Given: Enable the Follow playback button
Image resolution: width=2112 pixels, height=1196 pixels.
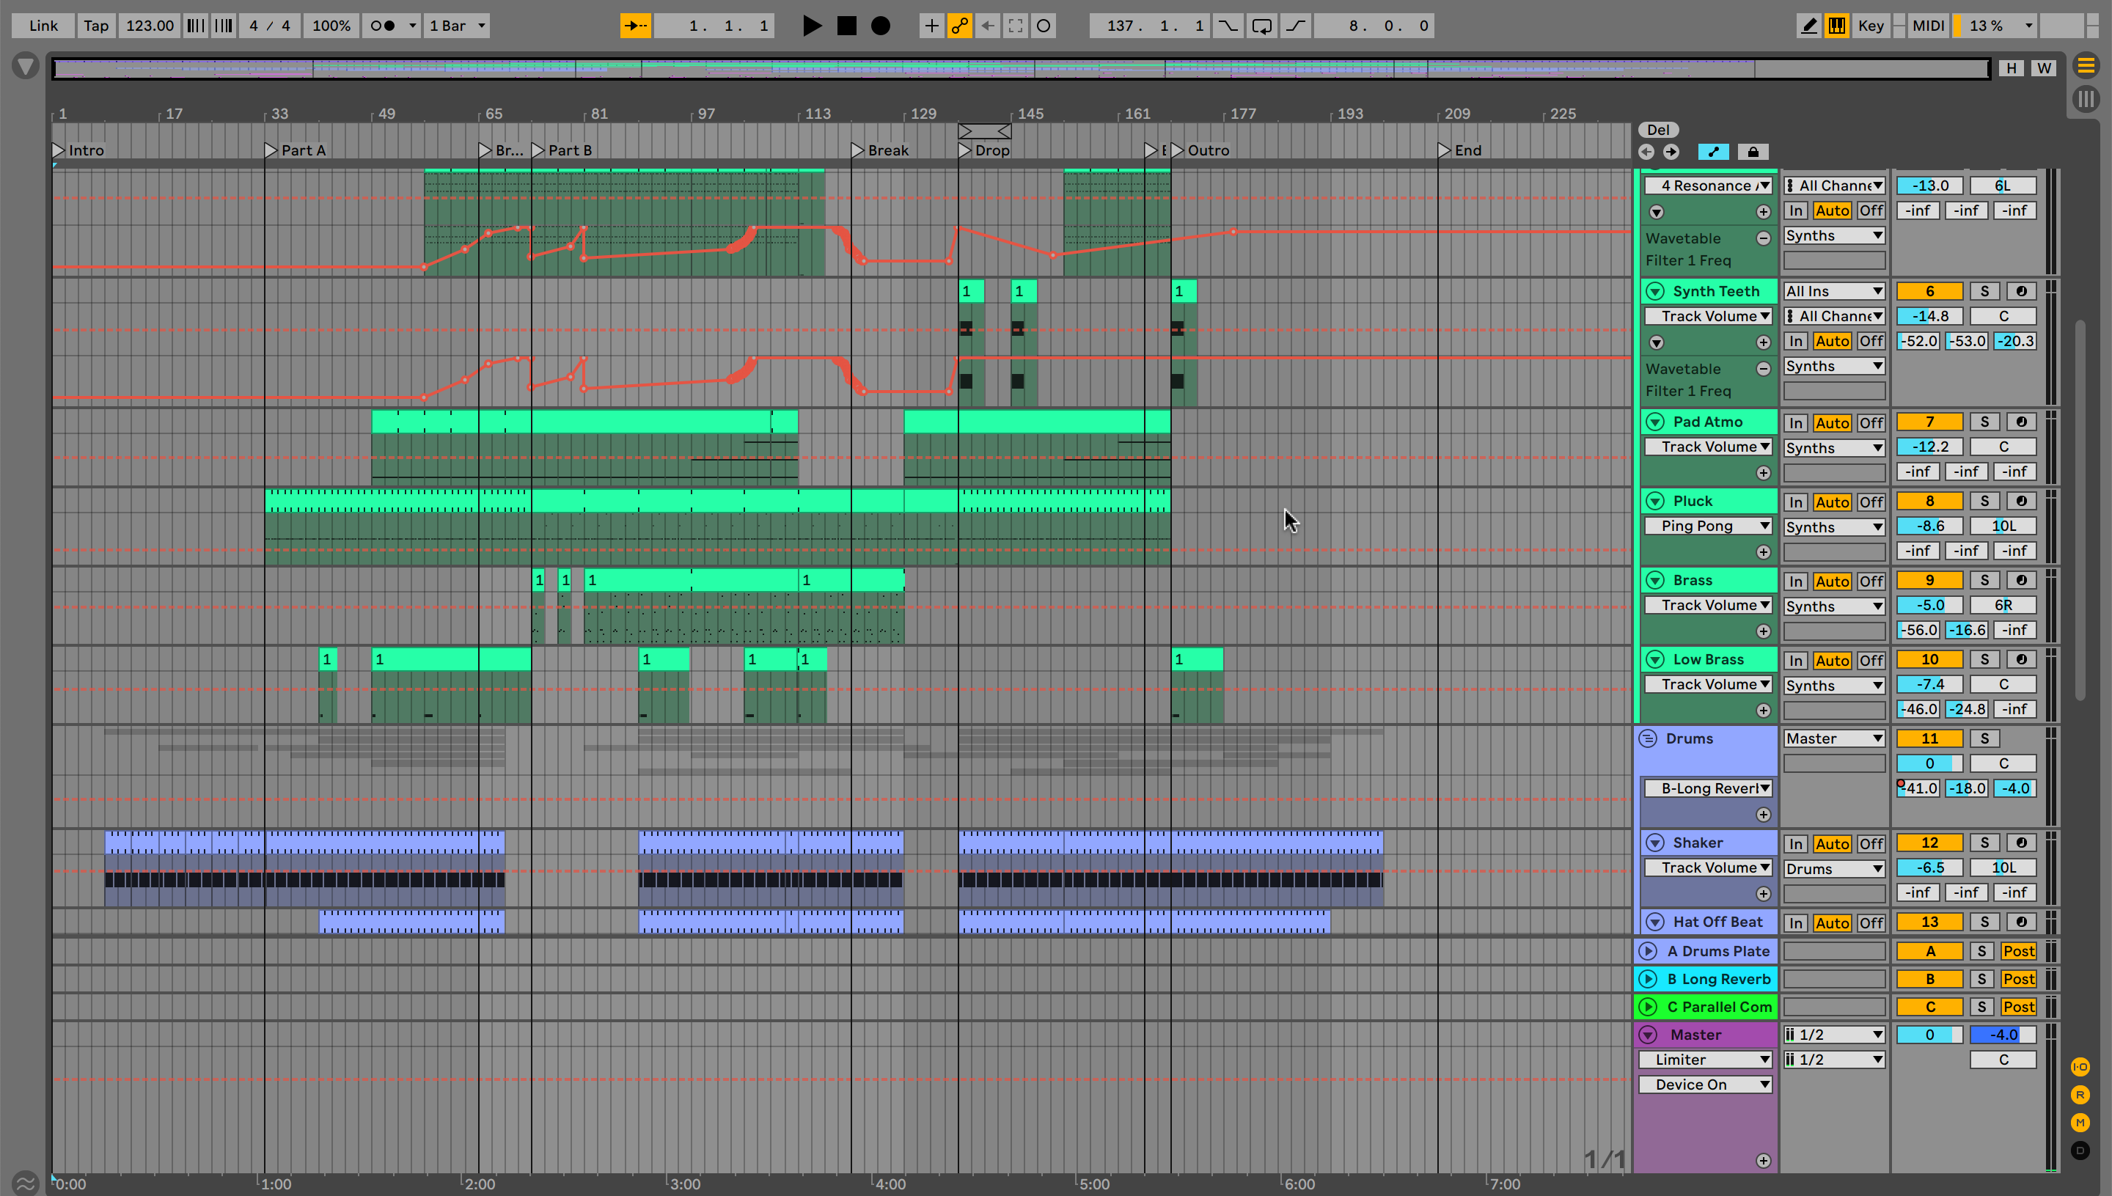Looking at the screenshot, I should pyautogui.click(x=635, y=26).
